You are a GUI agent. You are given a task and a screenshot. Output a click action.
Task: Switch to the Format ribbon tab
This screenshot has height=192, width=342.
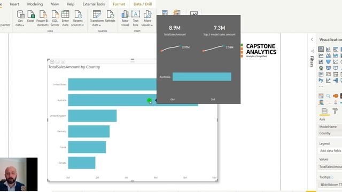pos(119,4)
